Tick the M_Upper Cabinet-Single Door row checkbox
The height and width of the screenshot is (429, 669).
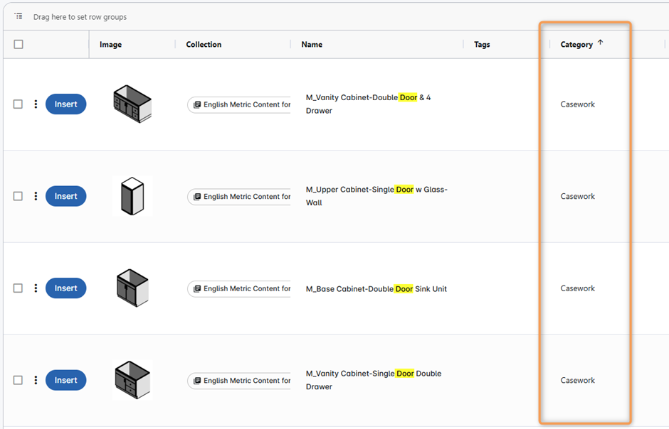19,197
